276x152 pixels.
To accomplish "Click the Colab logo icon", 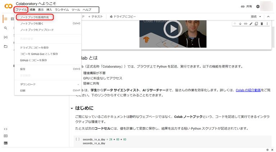I will [8, 6].
